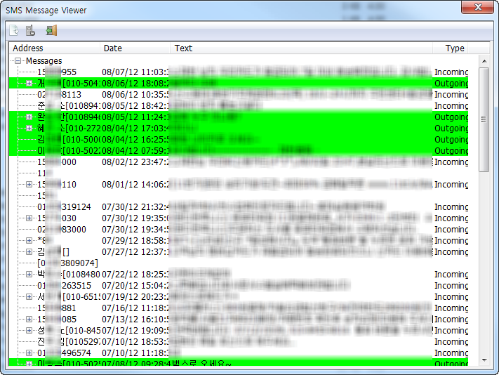
Task: Click the scrollbar down arrow
Action: tap(484, 360)
